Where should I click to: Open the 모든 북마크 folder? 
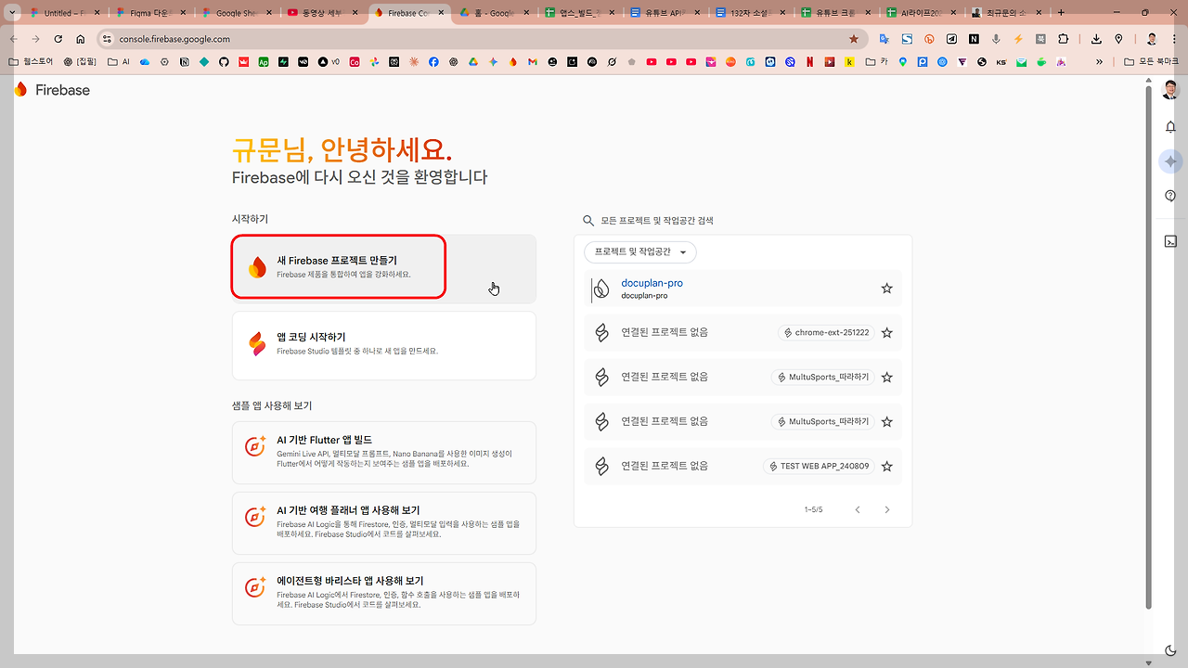pyautogui.click(x=1152, y=61)
